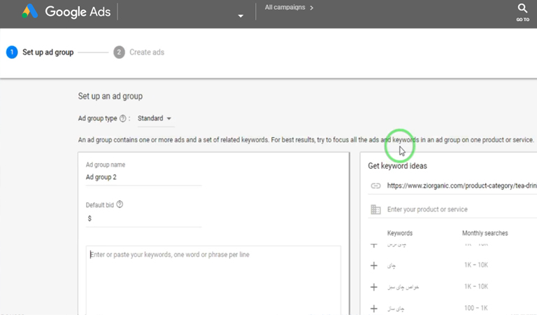Select step 1 Set up ad group

pos(40,52)
